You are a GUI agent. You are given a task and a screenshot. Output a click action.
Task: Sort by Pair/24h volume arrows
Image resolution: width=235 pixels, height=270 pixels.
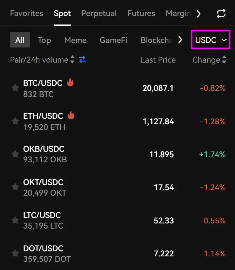pyautogui.click(x=72, y=59)
